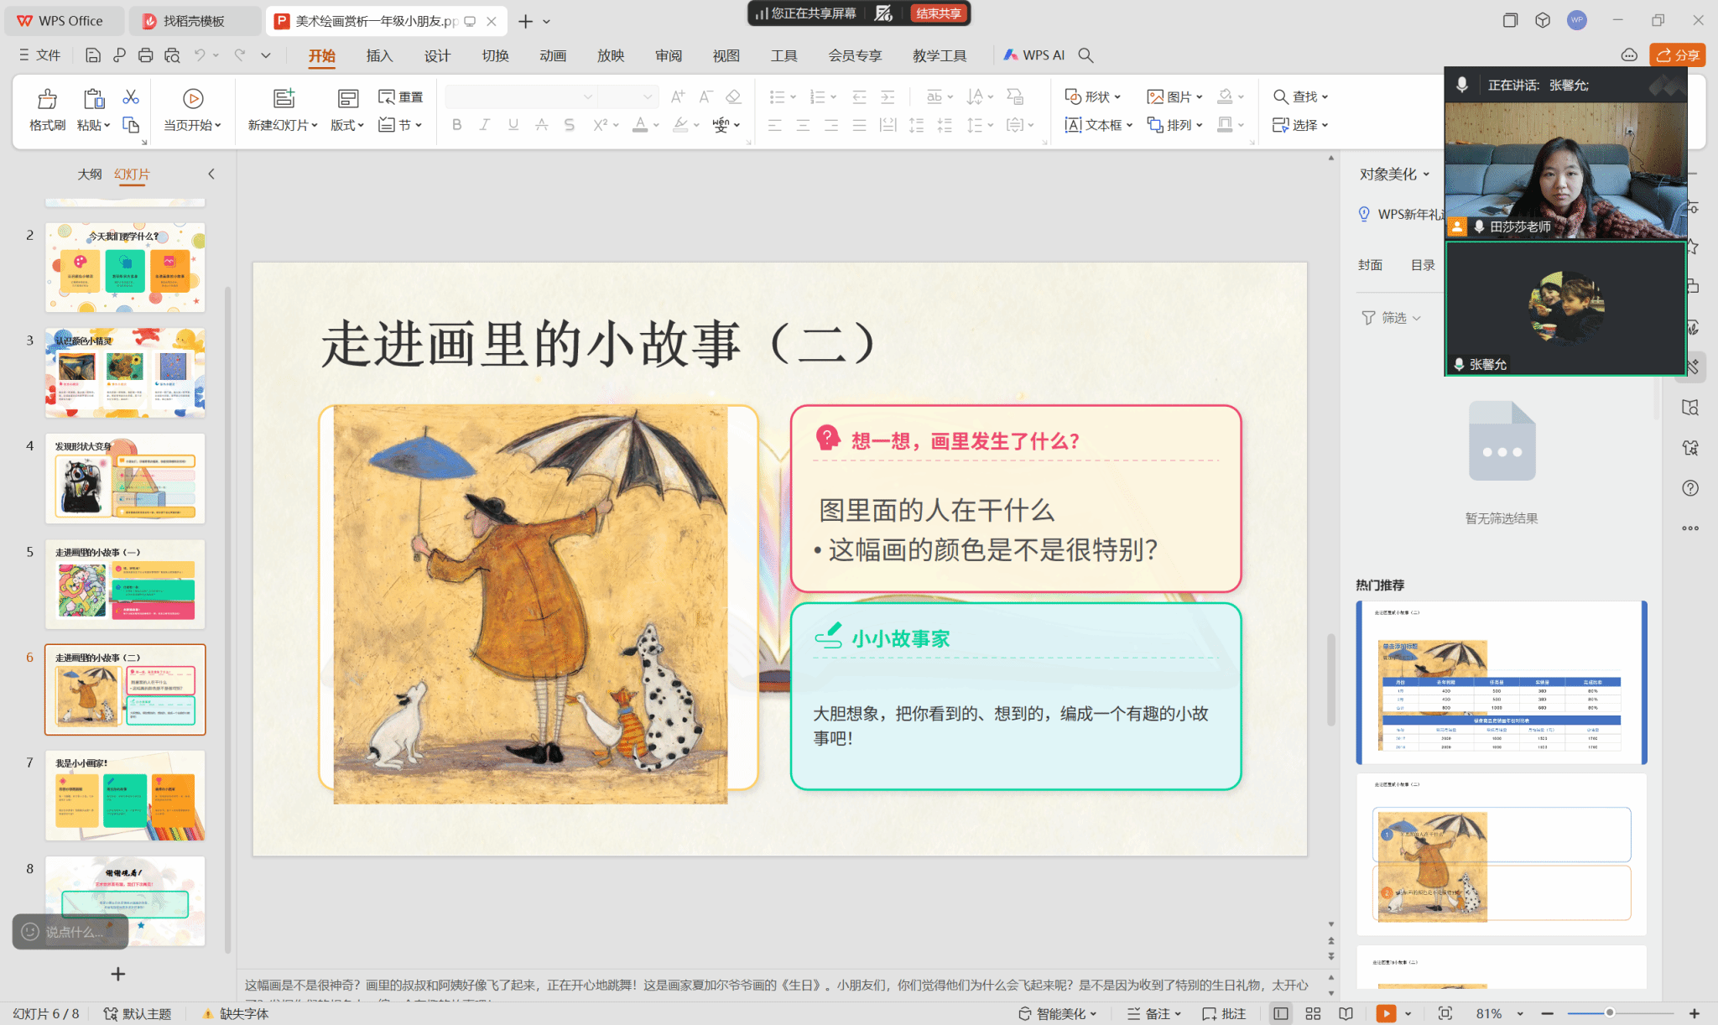This screenshot has width=1718, height=1025.
Task: Click the Save icon in the quick access bar
Action: click(93, 55)
